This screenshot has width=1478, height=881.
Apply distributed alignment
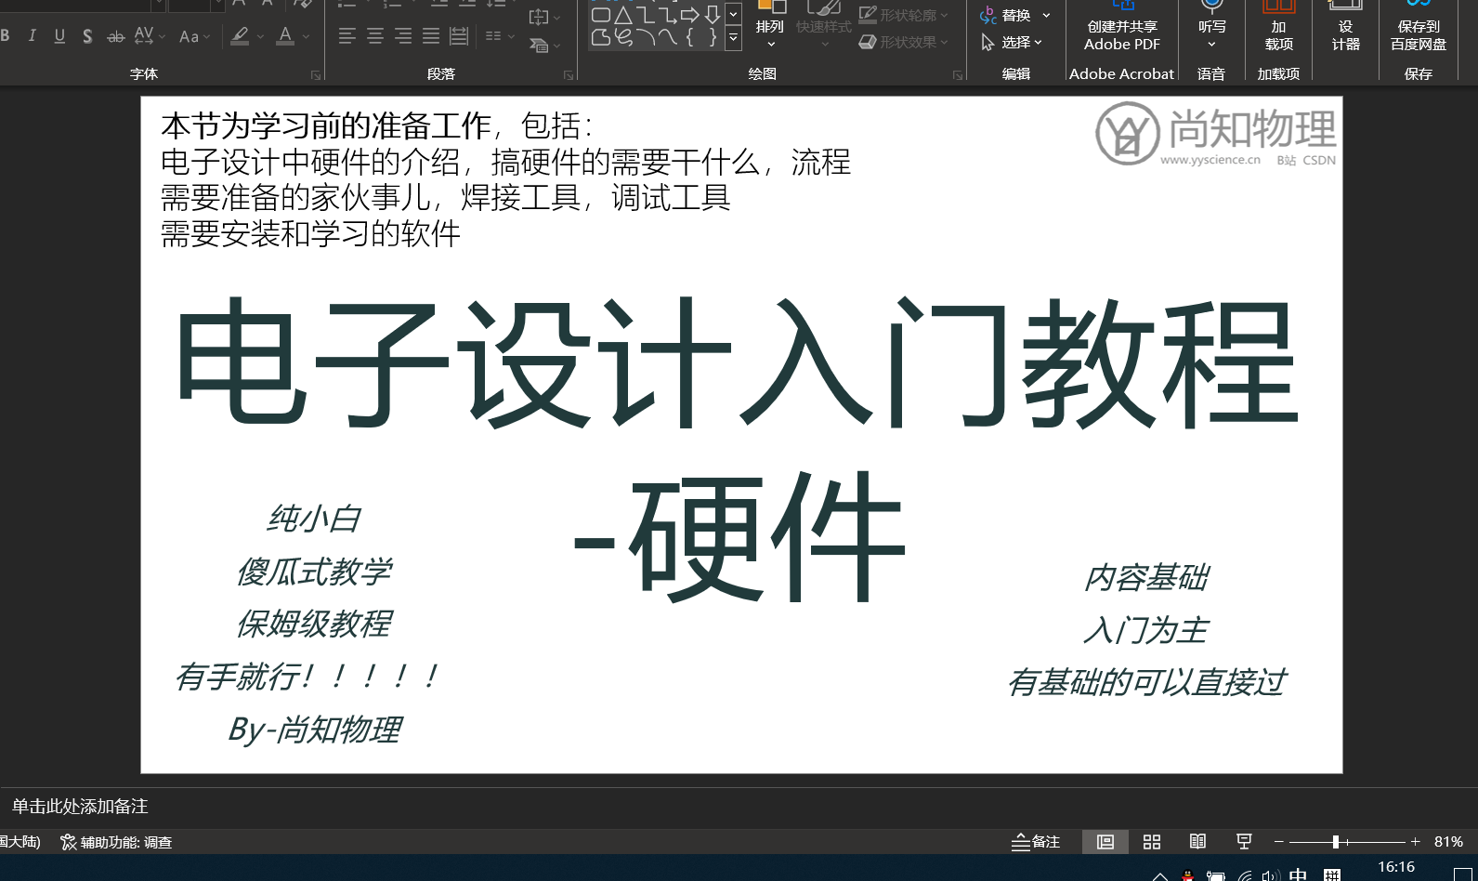(x=459, y=36)
